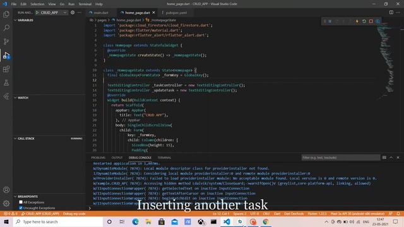Screen dimensions: 404x227
Task: Clear the debug console output
Action: tap(384, 158)
